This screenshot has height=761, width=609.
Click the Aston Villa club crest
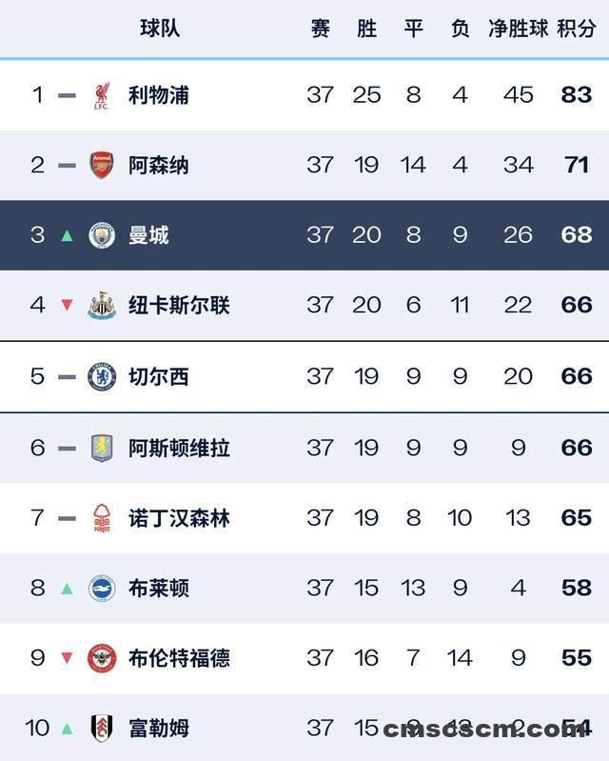[x=102, y=448]
